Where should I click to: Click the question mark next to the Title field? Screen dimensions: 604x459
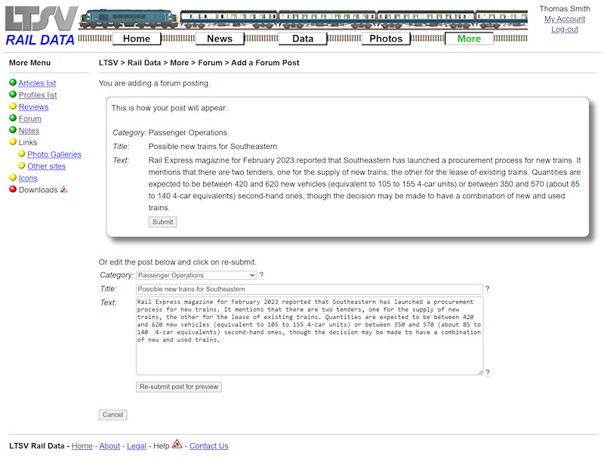click(487, 289)
